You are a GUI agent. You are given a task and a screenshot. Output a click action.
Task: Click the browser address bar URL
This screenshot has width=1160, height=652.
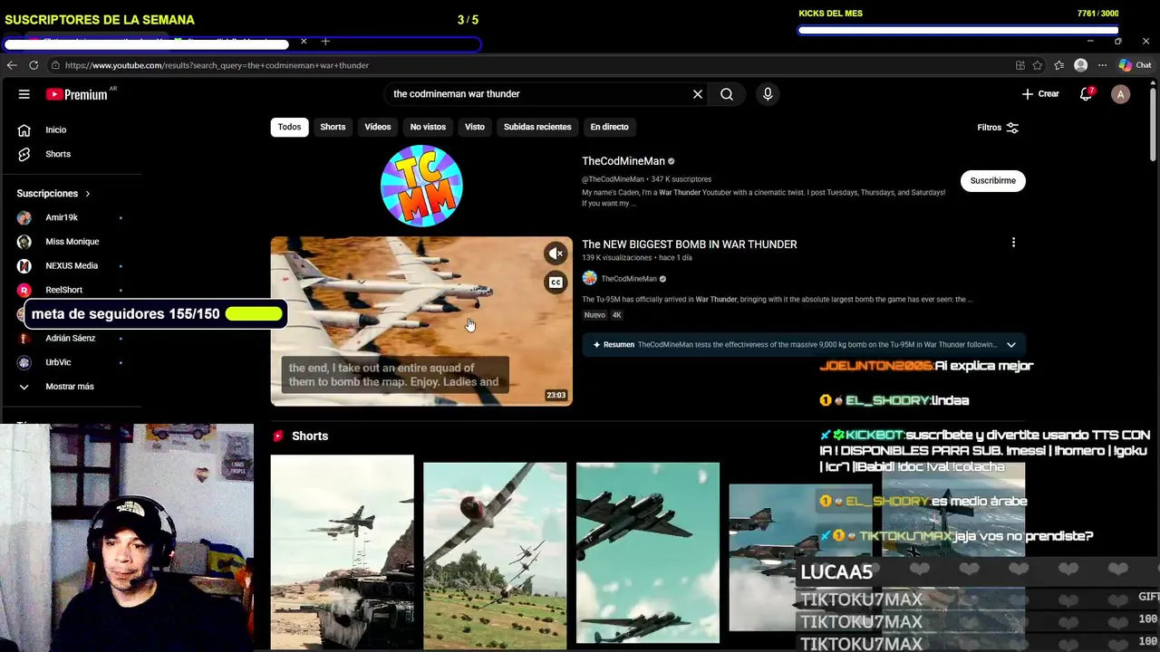click(217, 65)
